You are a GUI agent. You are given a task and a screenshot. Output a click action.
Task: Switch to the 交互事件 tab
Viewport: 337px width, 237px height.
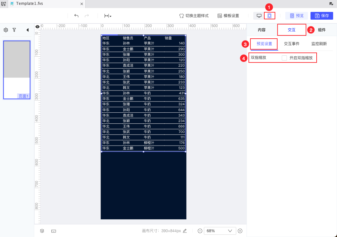pyautogui.click(x=291, y=44)
